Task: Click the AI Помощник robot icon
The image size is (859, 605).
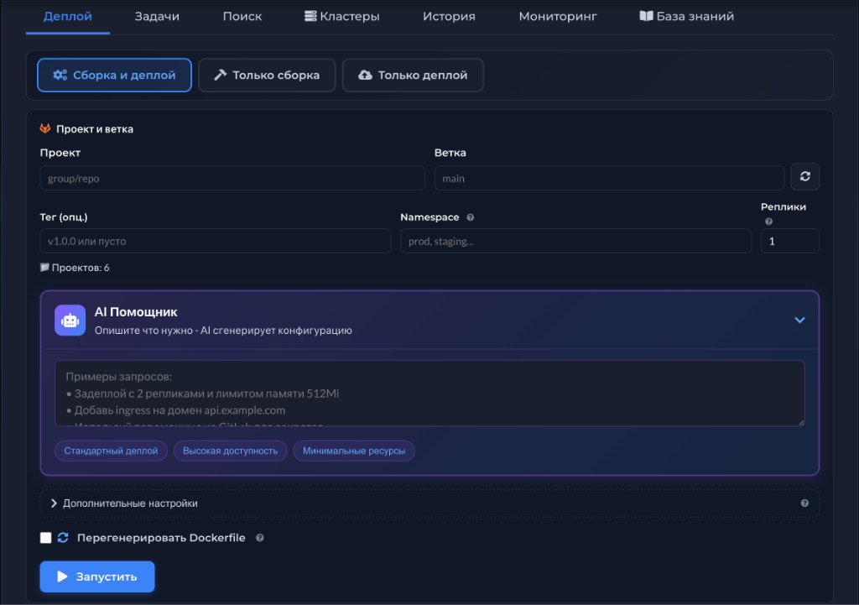Action: point(70,320)
